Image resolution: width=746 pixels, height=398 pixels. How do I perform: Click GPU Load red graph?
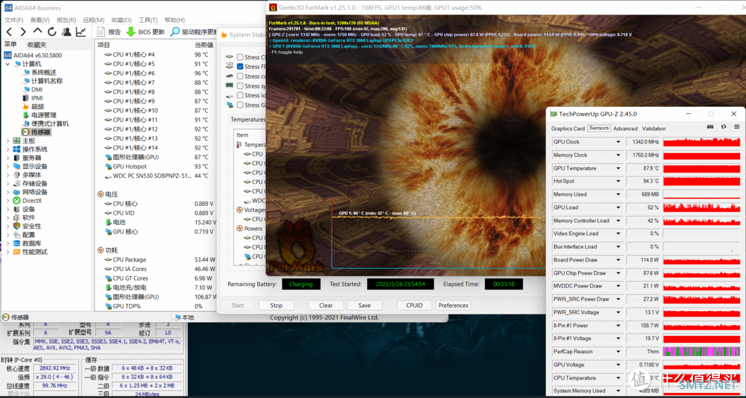(x=702, y=208)
